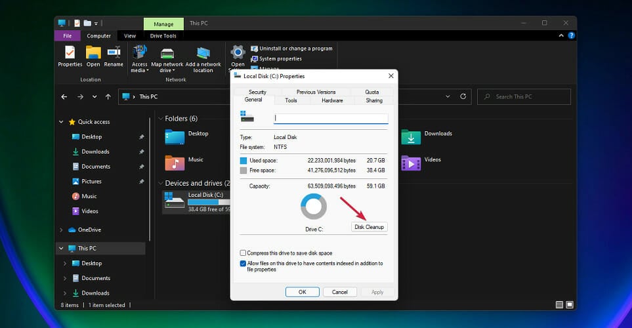
Task: Switch to the Computer ribbon tab
Action: [98, 36]
